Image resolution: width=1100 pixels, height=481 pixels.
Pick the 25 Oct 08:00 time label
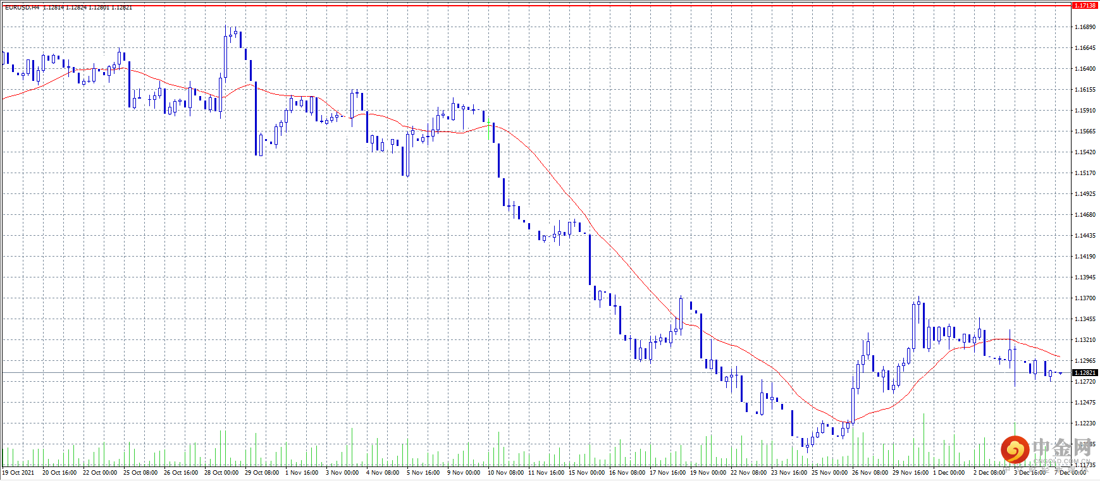point(140,473)
